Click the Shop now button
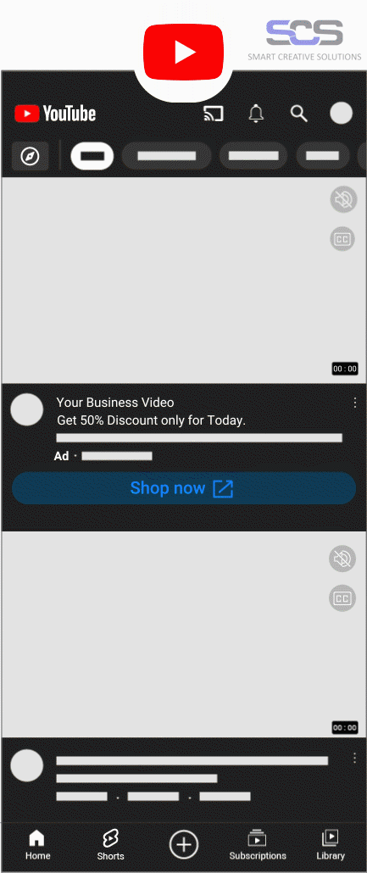 (x=184, y=488)
